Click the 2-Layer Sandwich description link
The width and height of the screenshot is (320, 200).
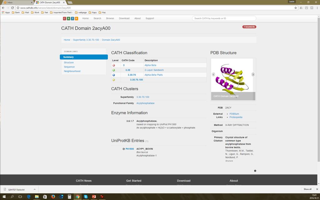coord(154,70)
